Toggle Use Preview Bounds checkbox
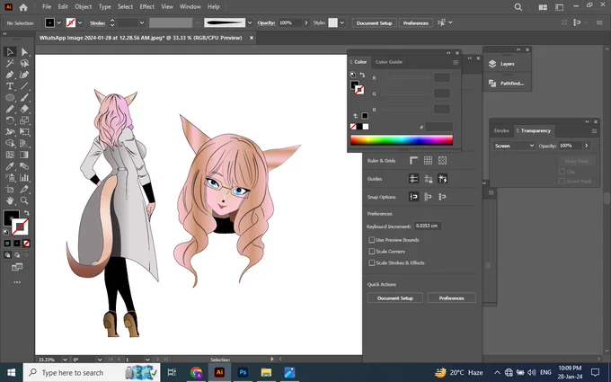The width and height of the screenshot is (611, 382). (x=372, y=240)
